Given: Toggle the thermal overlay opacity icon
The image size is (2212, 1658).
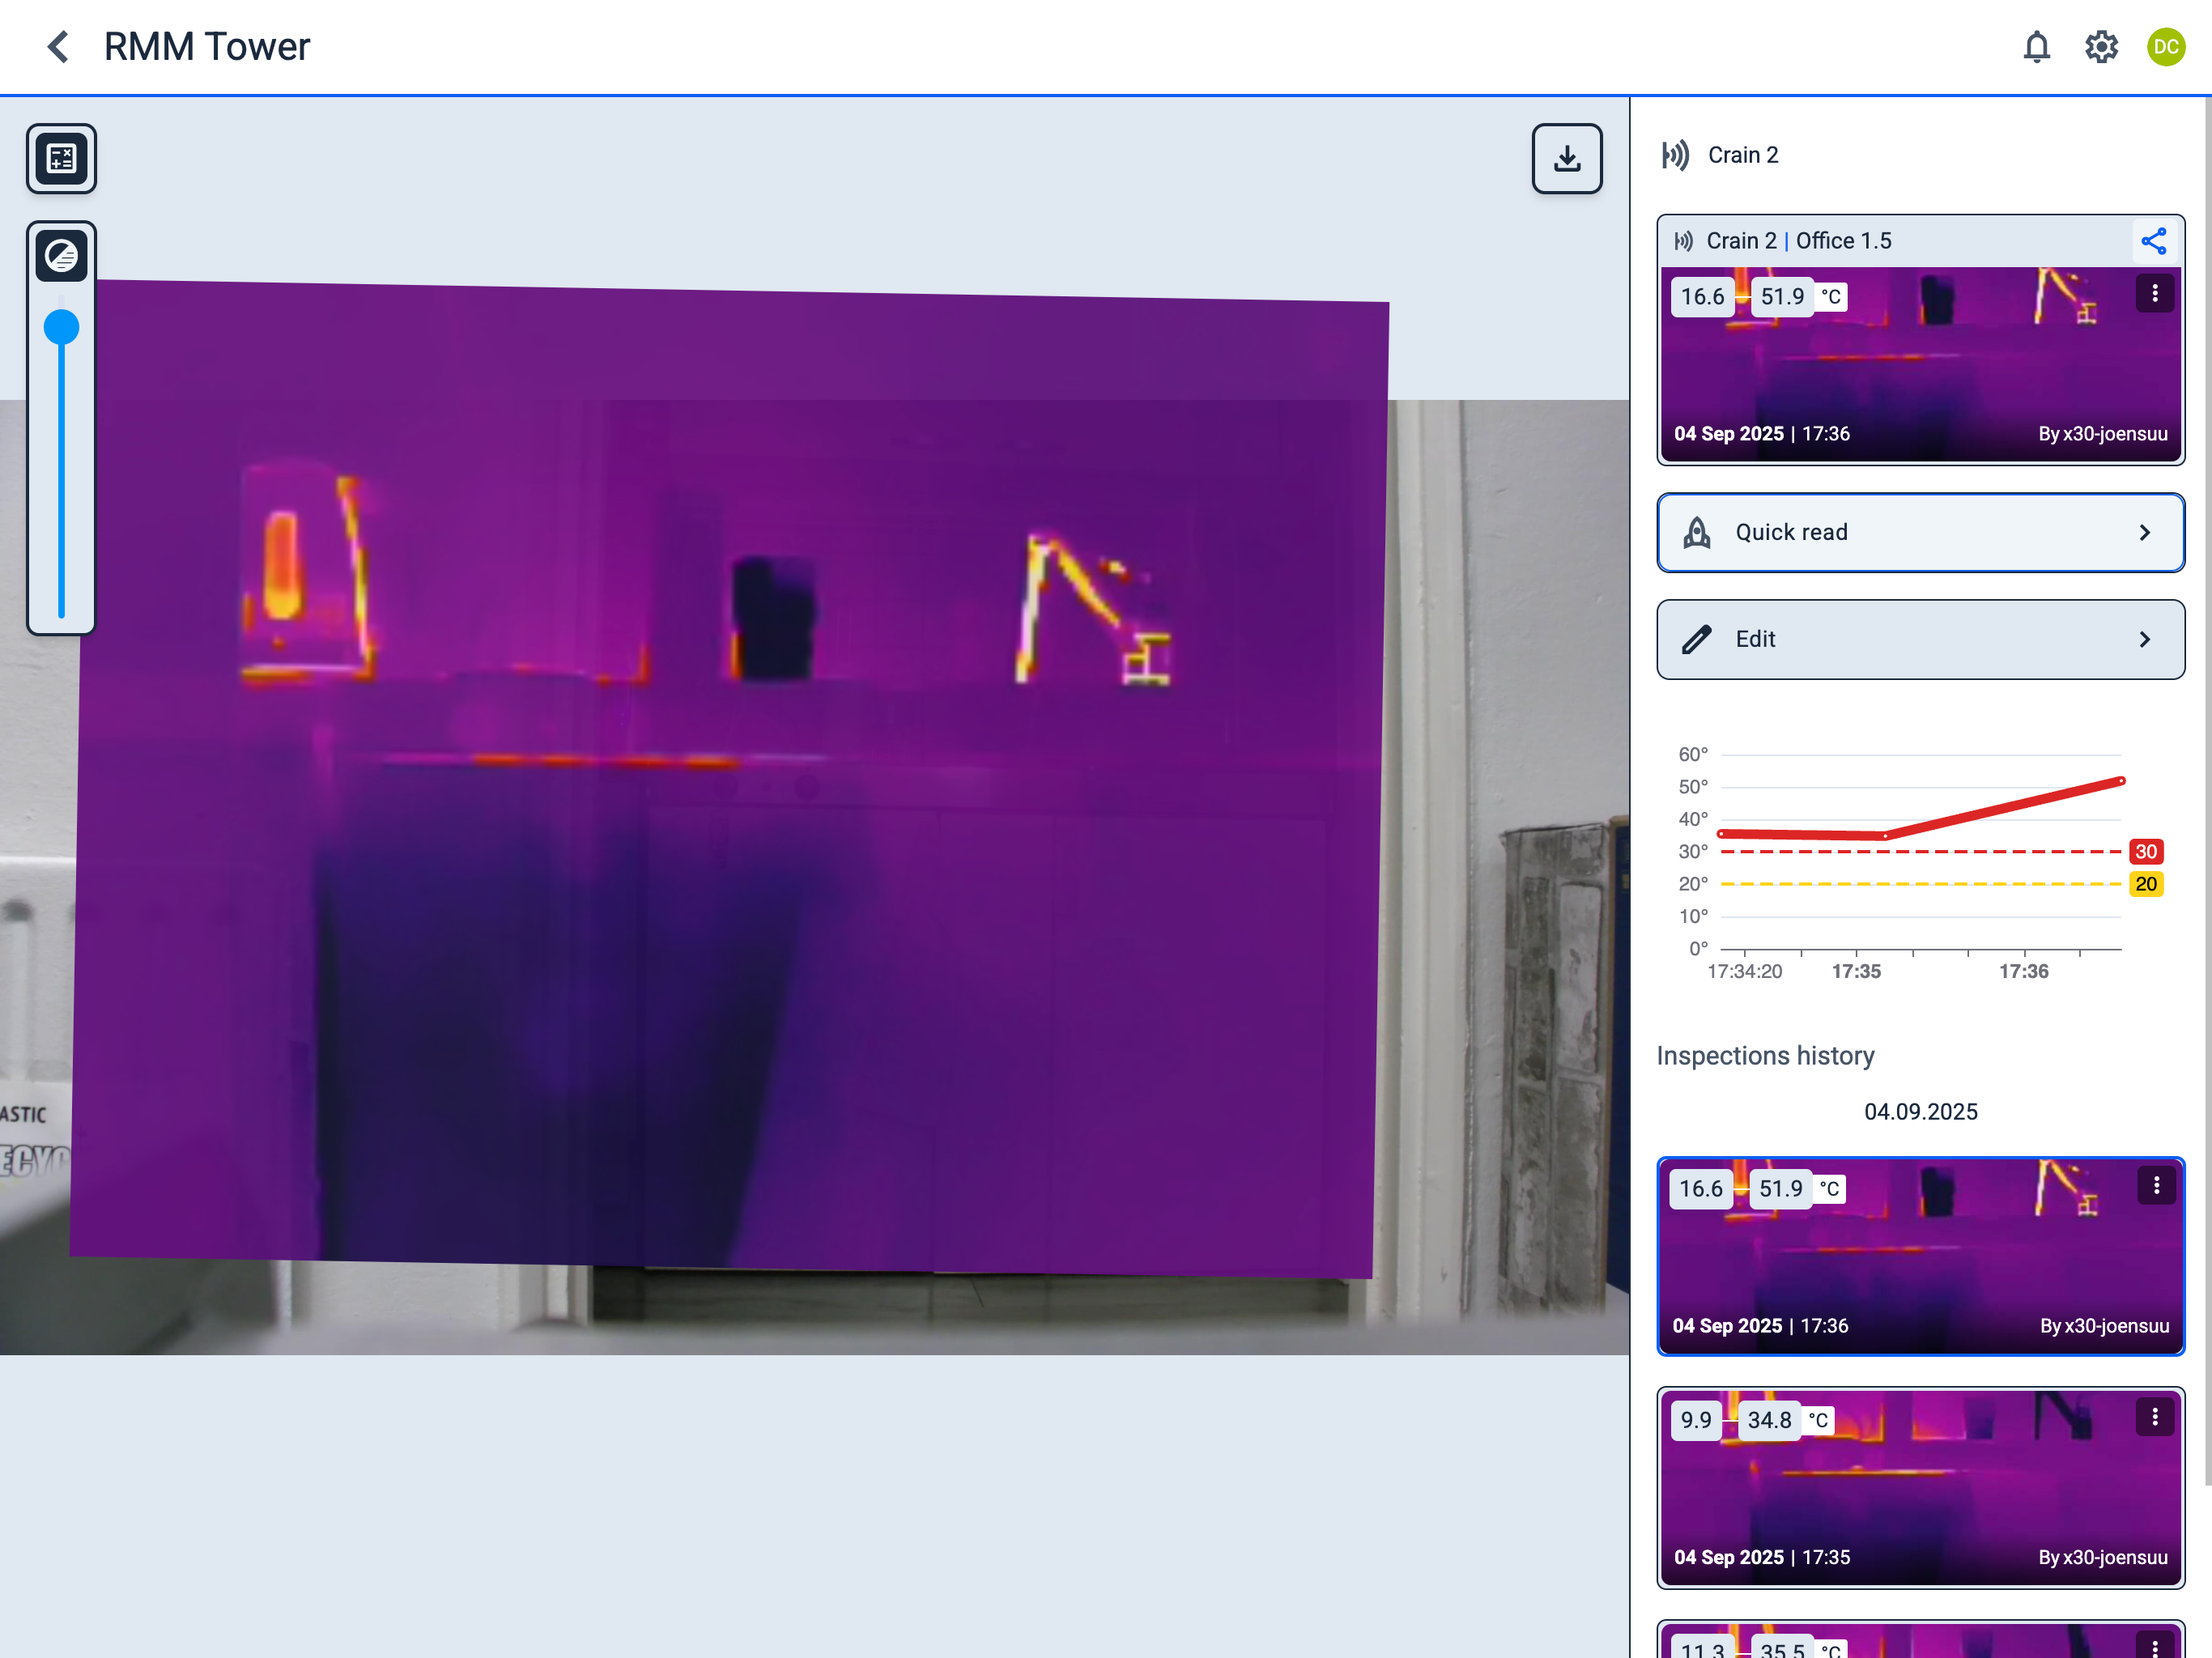Looking at the screenshot, I should 61,256.
